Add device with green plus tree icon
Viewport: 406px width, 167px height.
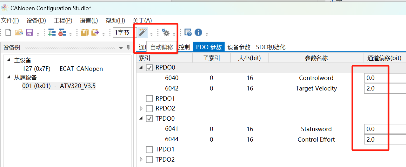52,32
